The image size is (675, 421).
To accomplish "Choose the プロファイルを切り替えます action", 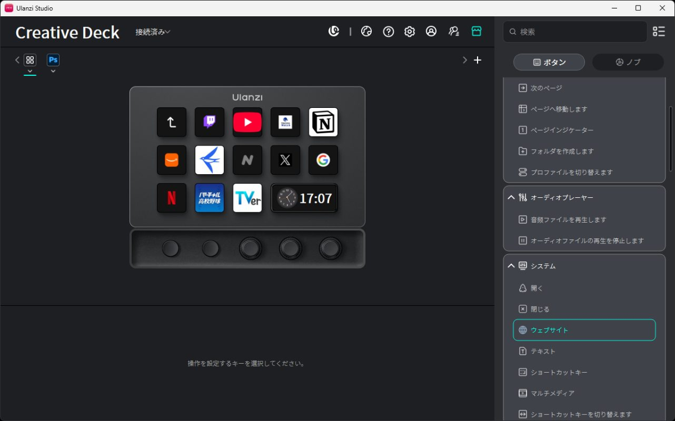I will (x=584, y=173).
